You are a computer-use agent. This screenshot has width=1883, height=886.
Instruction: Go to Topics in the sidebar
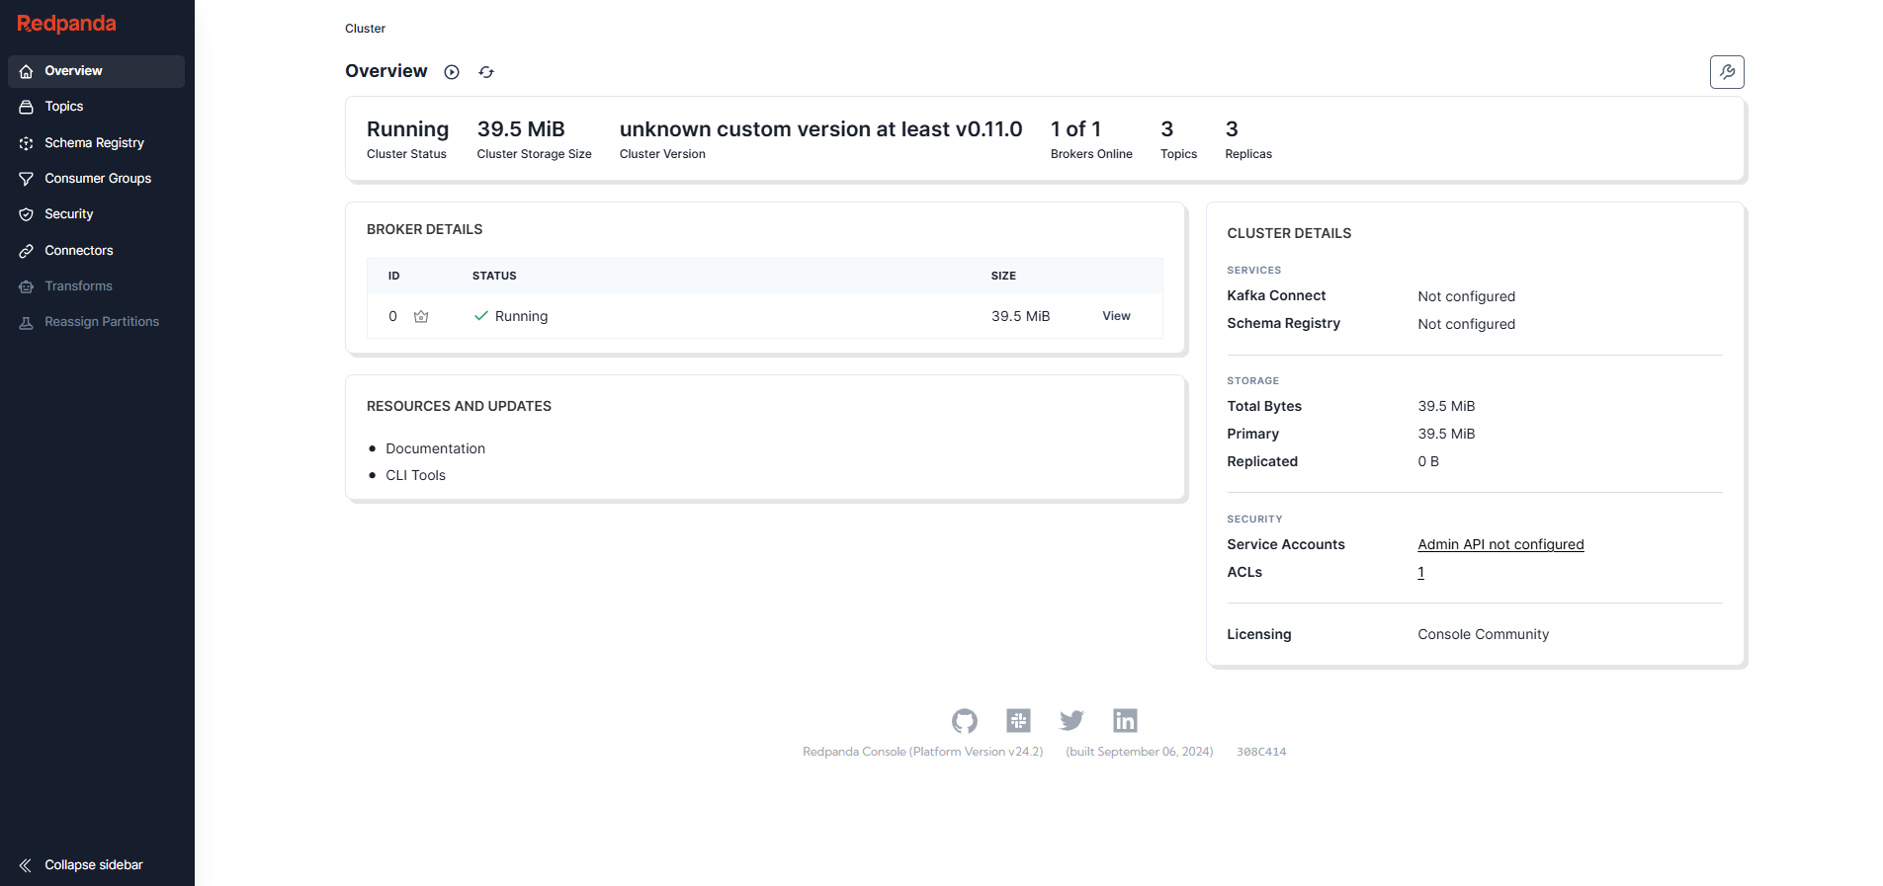click(64, 107)
